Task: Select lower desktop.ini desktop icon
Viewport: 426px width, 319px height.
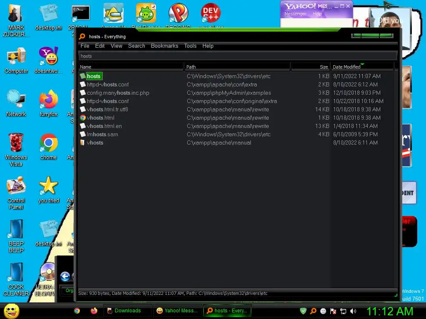Action: click(x=48, y=233)
